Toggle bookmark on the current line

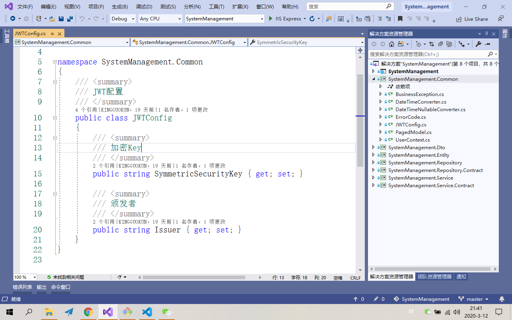400,19
